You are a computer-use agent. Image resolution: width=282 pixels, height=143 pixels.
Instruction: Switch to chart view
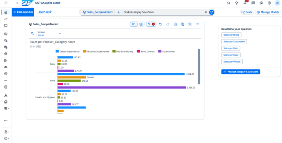134,24
